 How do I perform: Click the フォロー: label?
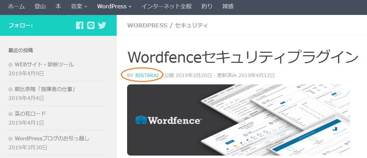(21, 25)
